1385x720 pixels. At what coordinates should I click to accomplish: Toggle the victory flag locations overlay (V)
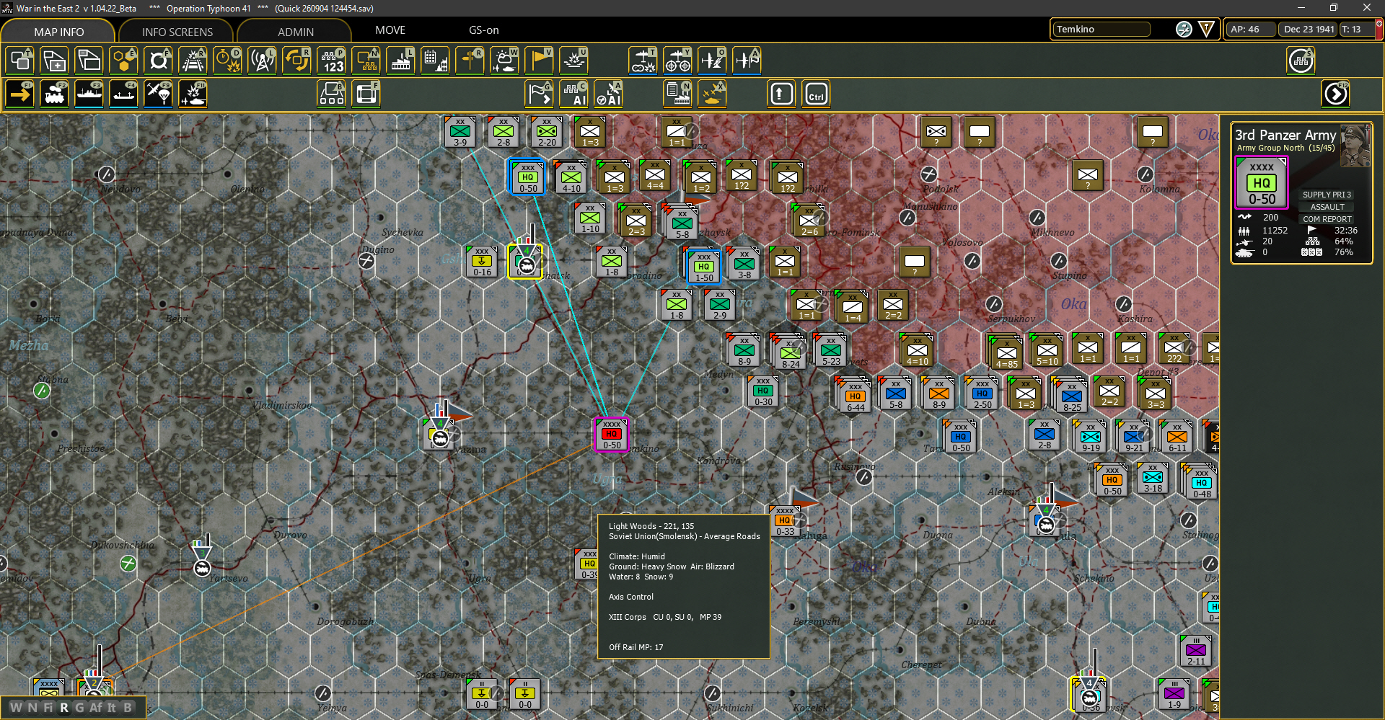pos(540,61)
